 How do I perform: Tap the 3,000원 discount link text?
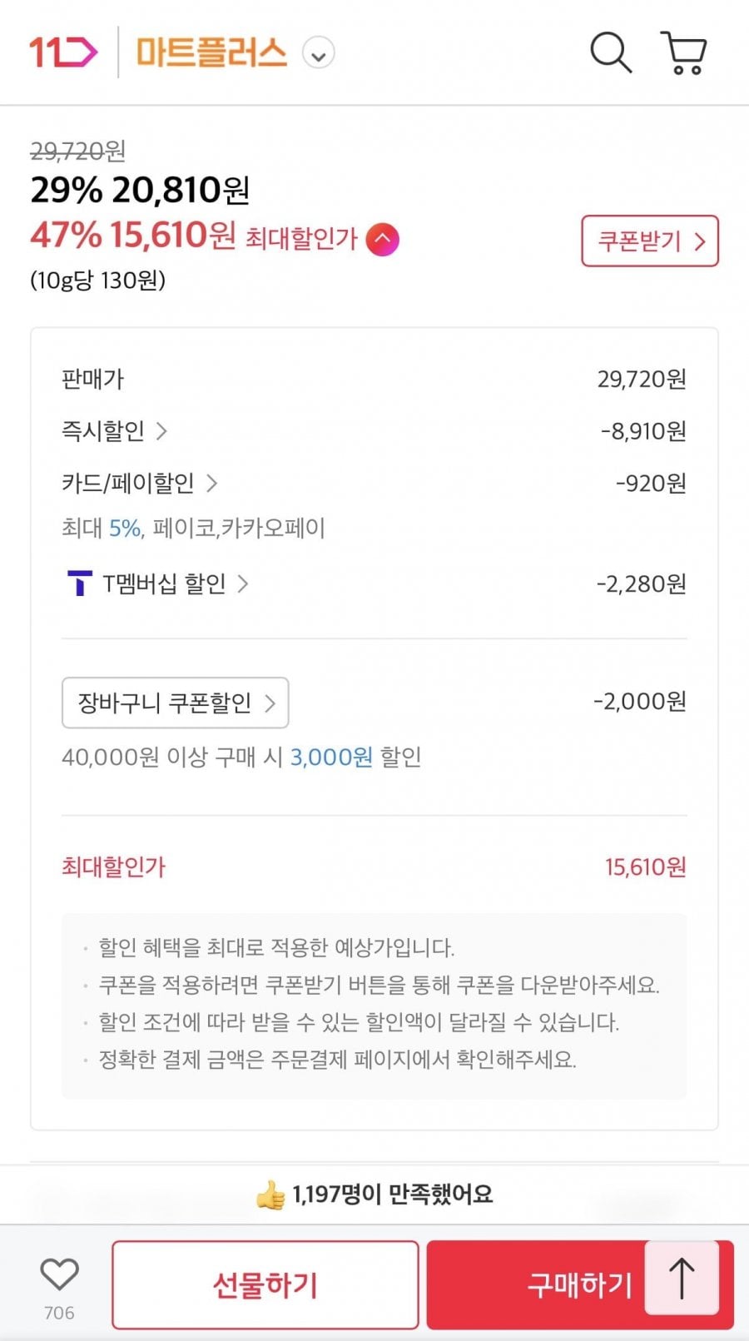(x=331, y=757)
